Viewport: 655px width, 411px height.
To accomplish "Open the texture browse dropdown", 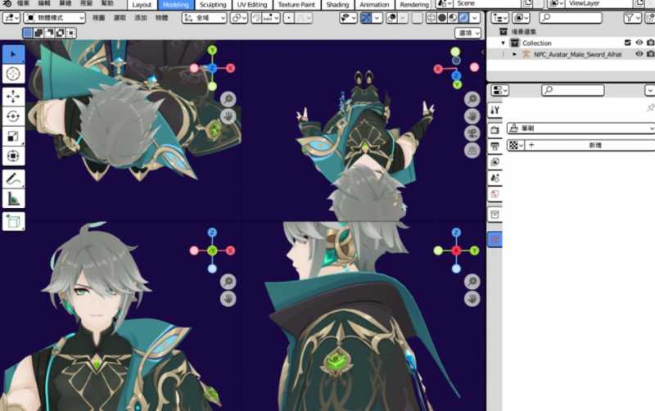I will tap(516, 145).
